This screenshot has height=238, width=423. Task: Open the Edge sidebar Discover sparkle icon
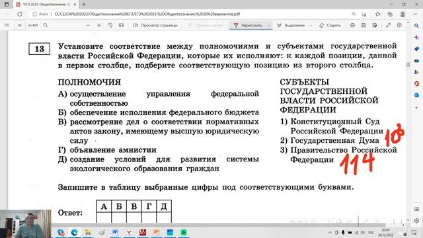[416, 37]
